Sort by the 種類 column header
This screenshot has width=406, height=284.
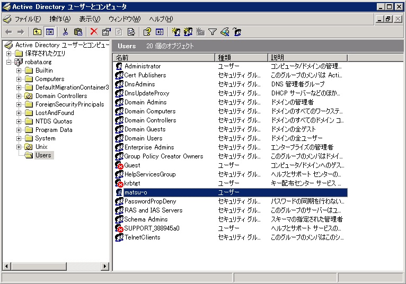(x=241, y=57)
